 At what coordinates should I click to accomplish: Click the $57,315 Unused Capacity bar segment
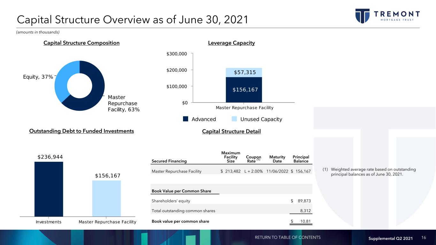[x=244, y=72]
